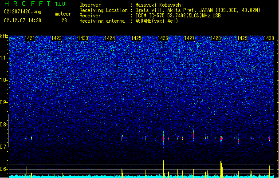Click the 1427 time axis marker

point(189,38)
